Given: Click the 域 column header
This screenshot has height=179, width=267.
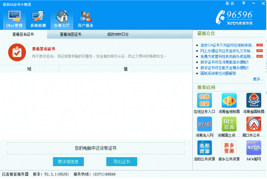Looking at the screenshot, I should tap(29, 69).
